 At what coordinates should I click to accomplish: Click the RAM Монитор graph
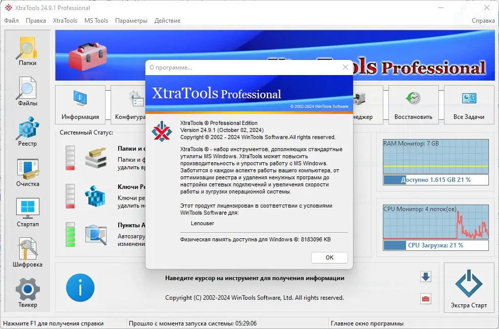(x=436, y=156)
